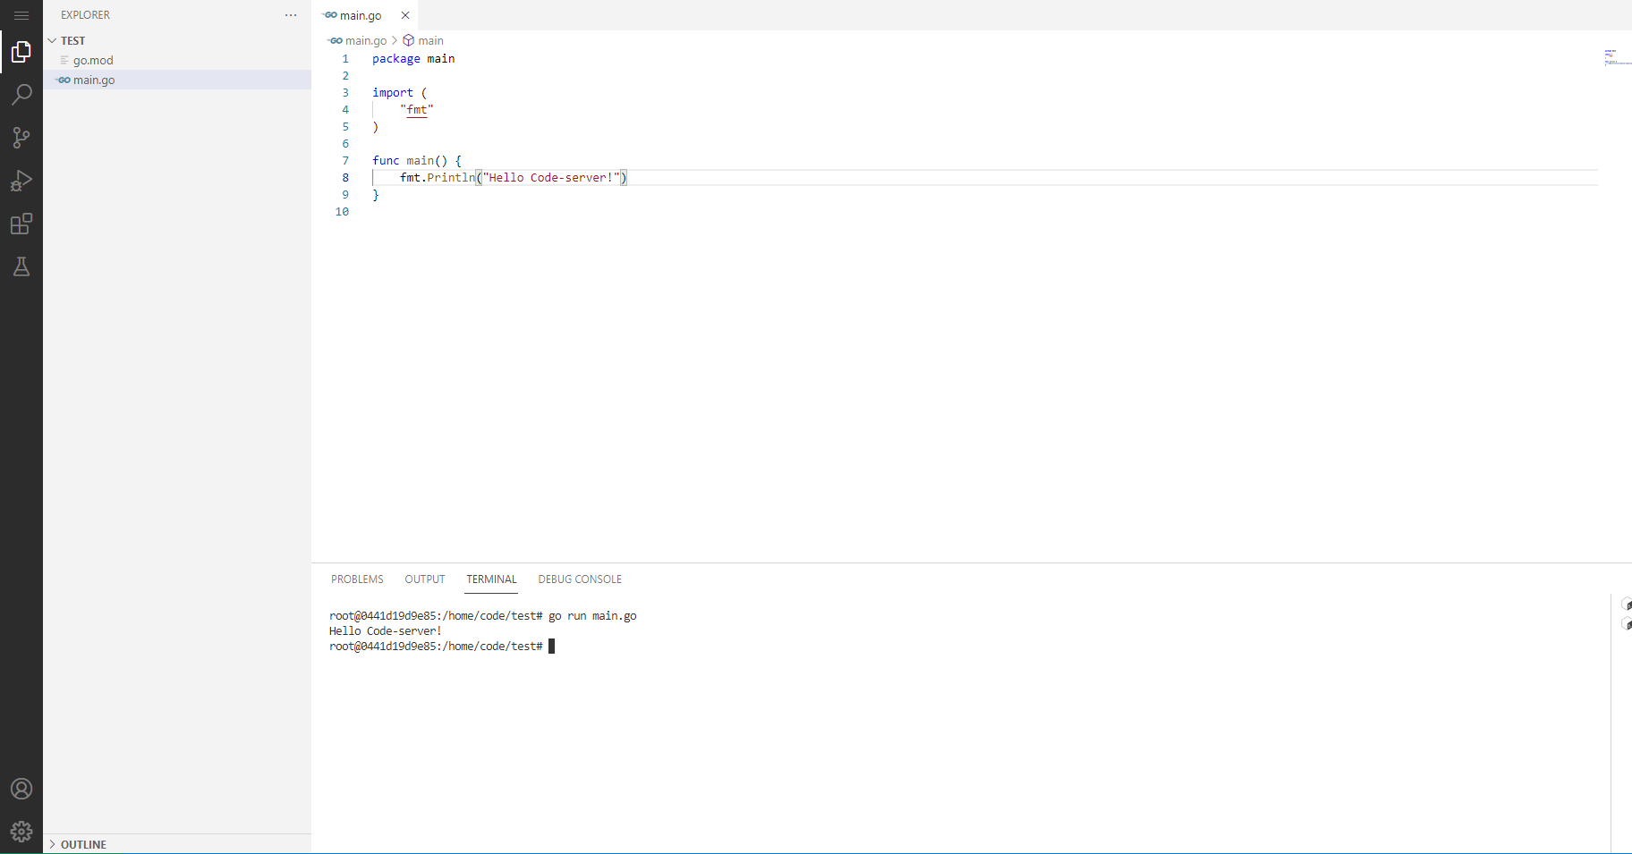Click line number 10 in gutter
Screen dimensions: 1632x854
coord(342,212)
